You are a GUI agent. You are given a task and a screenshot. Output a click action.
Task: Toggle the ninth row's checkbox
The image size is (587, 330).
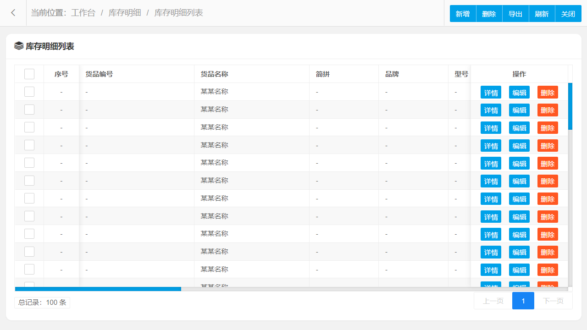(29, 234)
